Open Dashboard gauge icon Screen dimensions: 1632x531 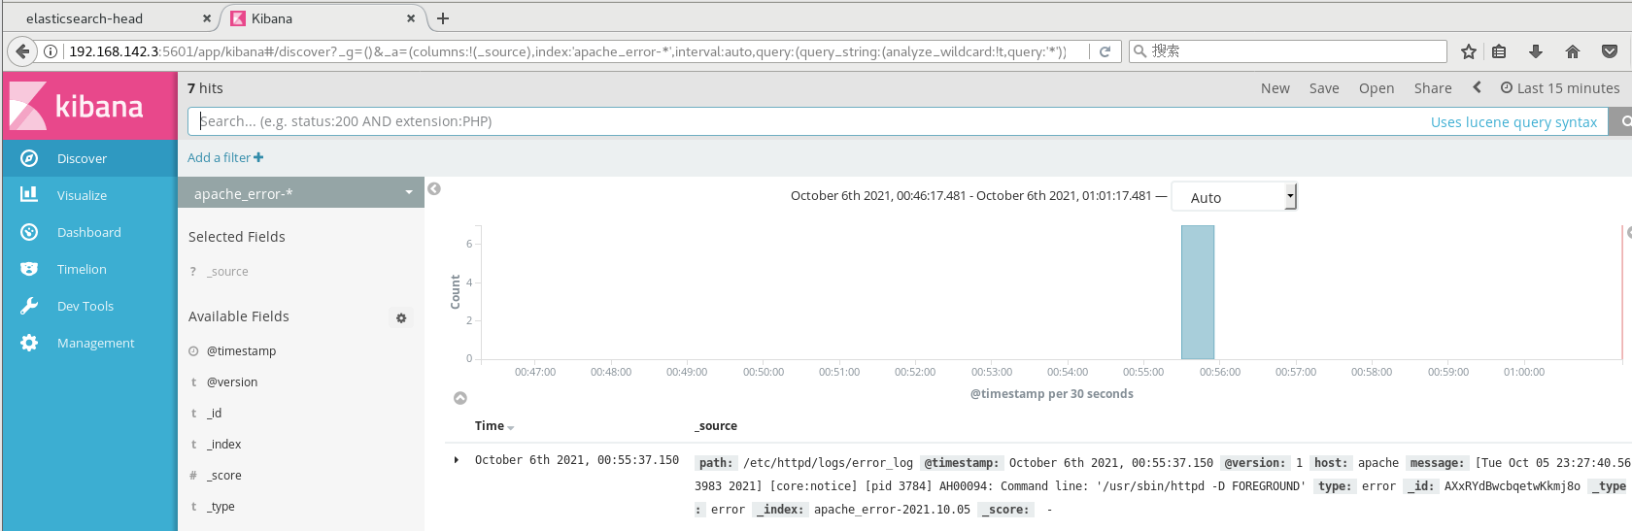29,232
